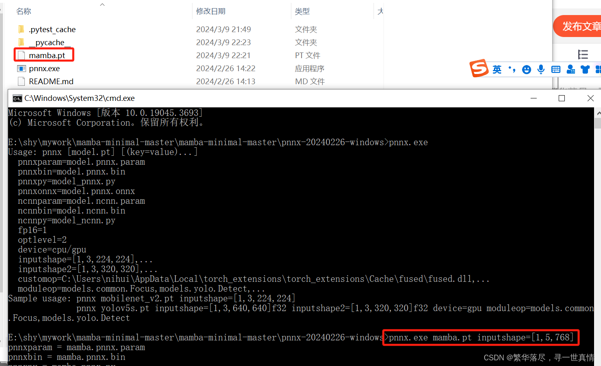Start voice input with the microphone icon

tap(541, 69)
